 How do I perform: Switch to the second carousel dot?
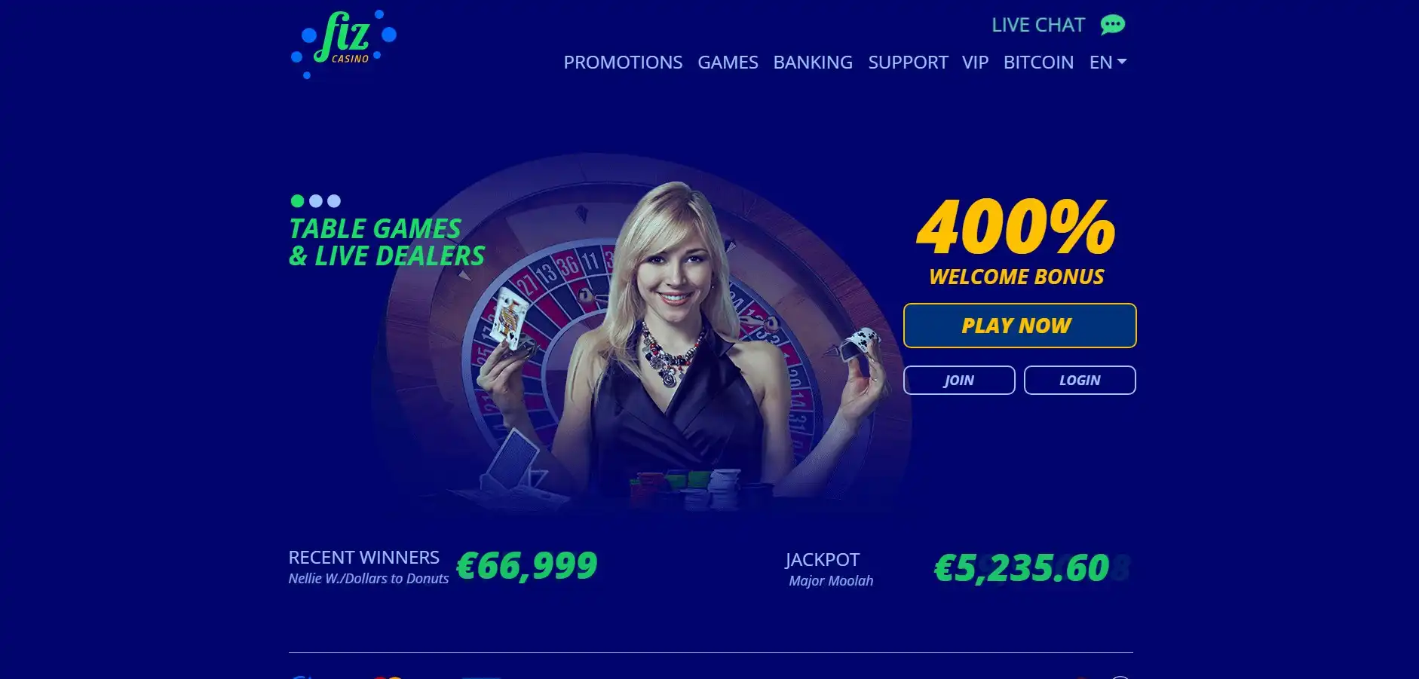pyautogui.click(x=316, y=201)
